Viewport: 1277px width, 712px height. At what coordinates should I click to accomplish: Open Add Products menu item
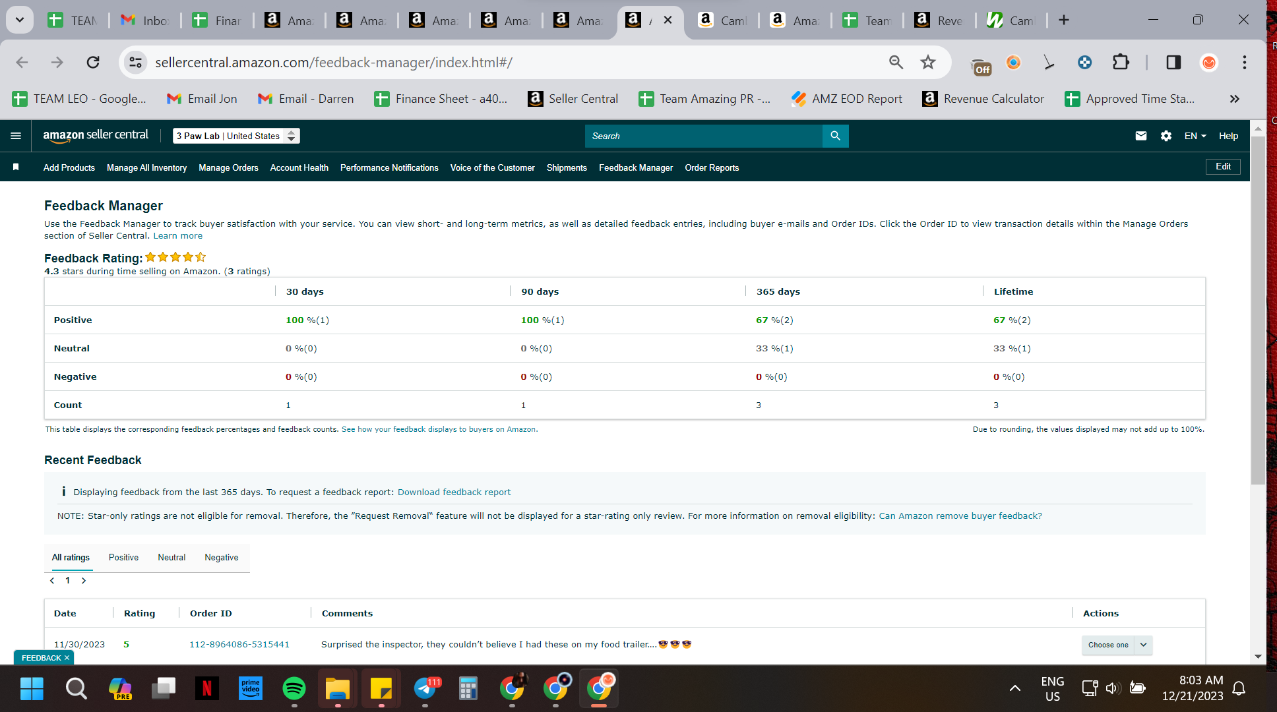[69, 168]
